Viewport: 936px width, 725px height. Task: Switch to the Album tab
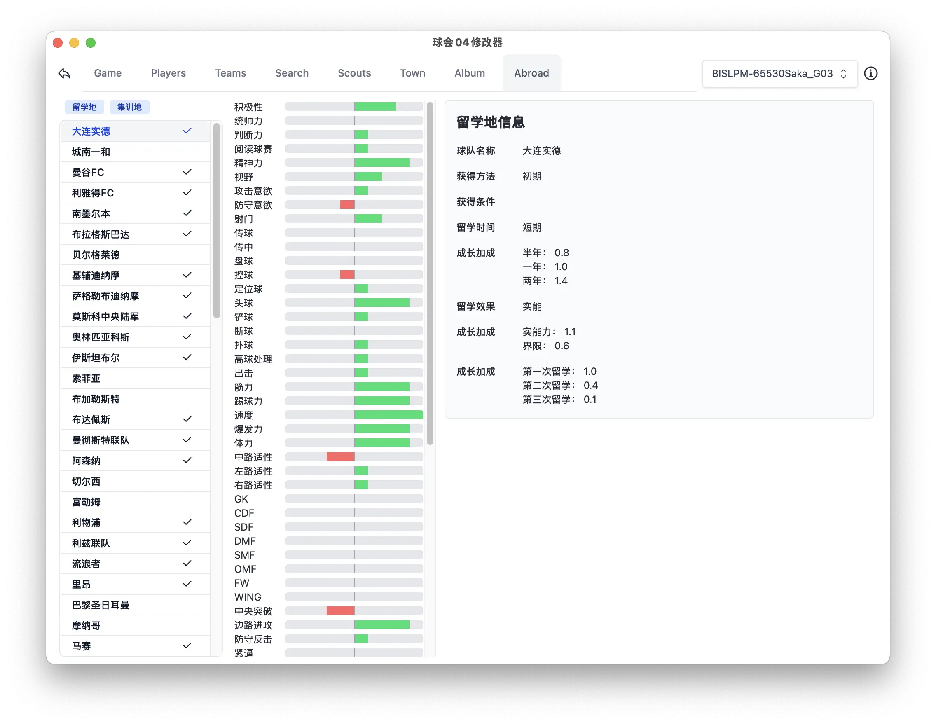pyautogui.click(x=469, y=73)
